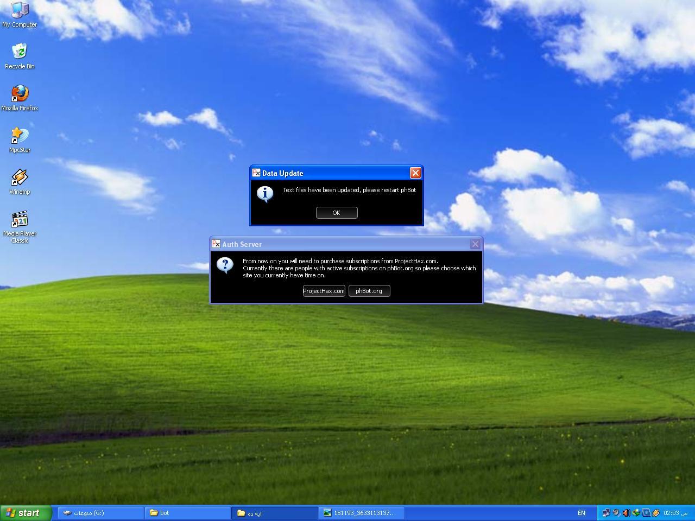Image resolution: width=695 pixels, height=521 pixels.
Task: Switch to the bot folder taskbar window
Action: (x=188, y=513)
